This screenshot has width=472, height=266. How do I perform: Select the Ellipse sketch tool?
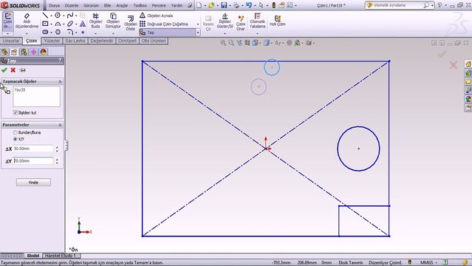70,24
